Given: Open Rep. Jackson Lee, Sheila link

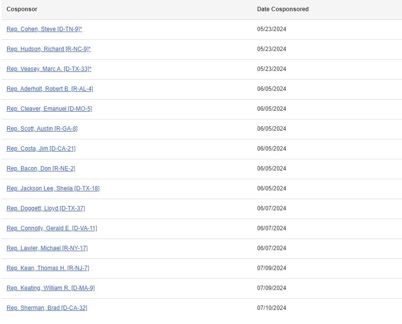Looking at the screenshot, I should pos(53,188).
